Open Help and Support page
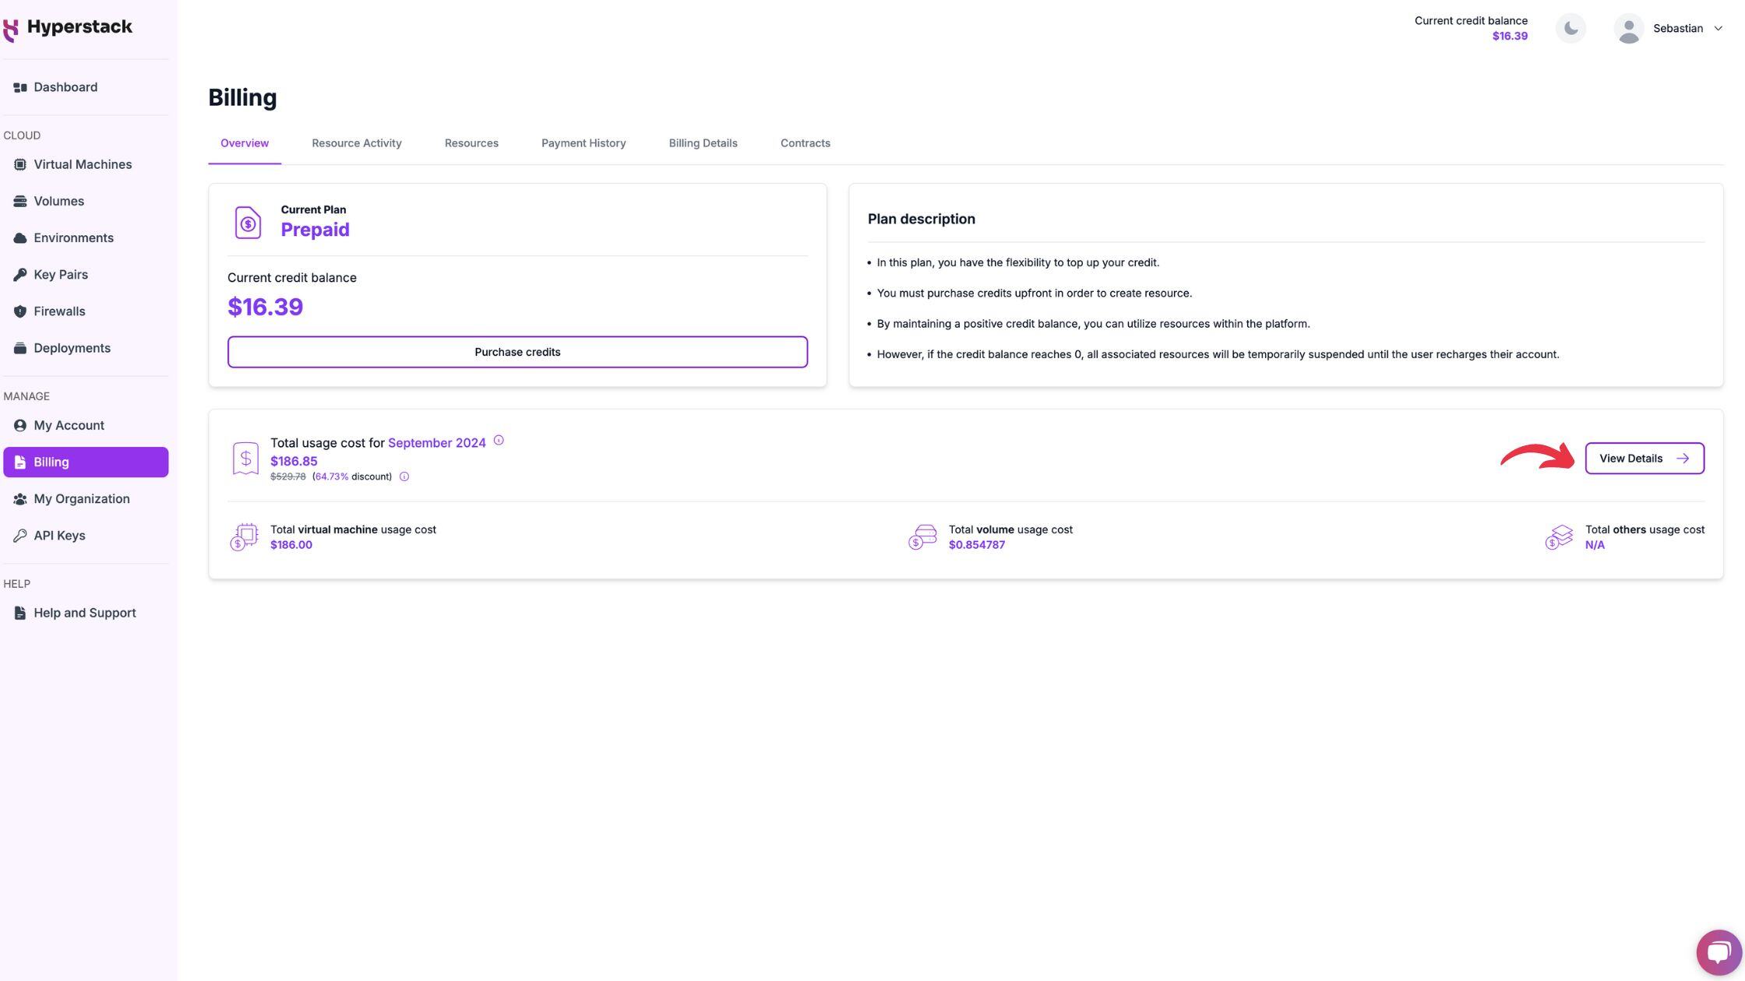This screenshot has width=1745, height=981. pyautogui.click(x=86, y=614)
